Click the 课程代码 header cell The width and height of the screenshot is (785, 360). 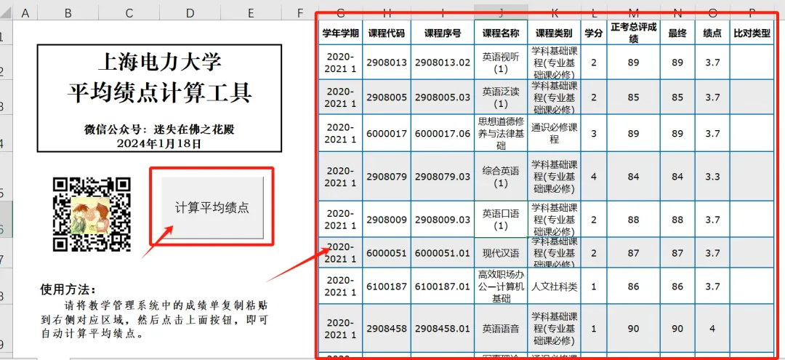387,33
